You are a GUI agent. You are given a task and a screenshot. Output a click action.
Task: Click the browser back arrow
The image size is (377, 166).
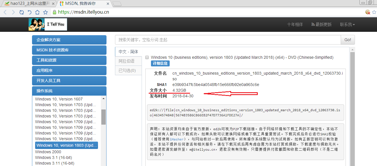point(5,12)
